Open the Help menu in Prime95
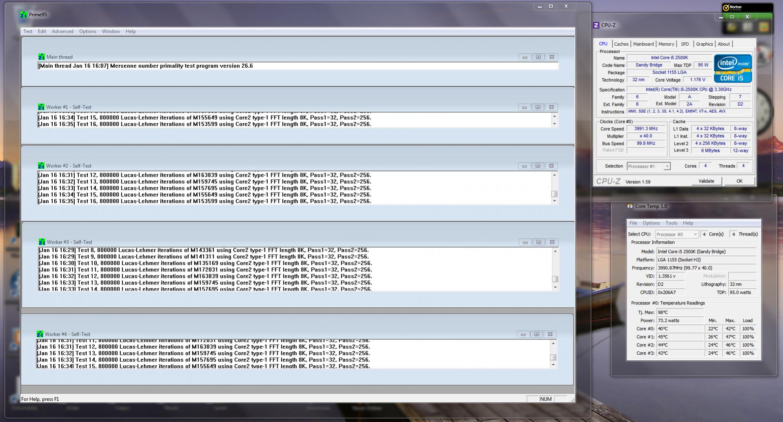 point(131,31)
